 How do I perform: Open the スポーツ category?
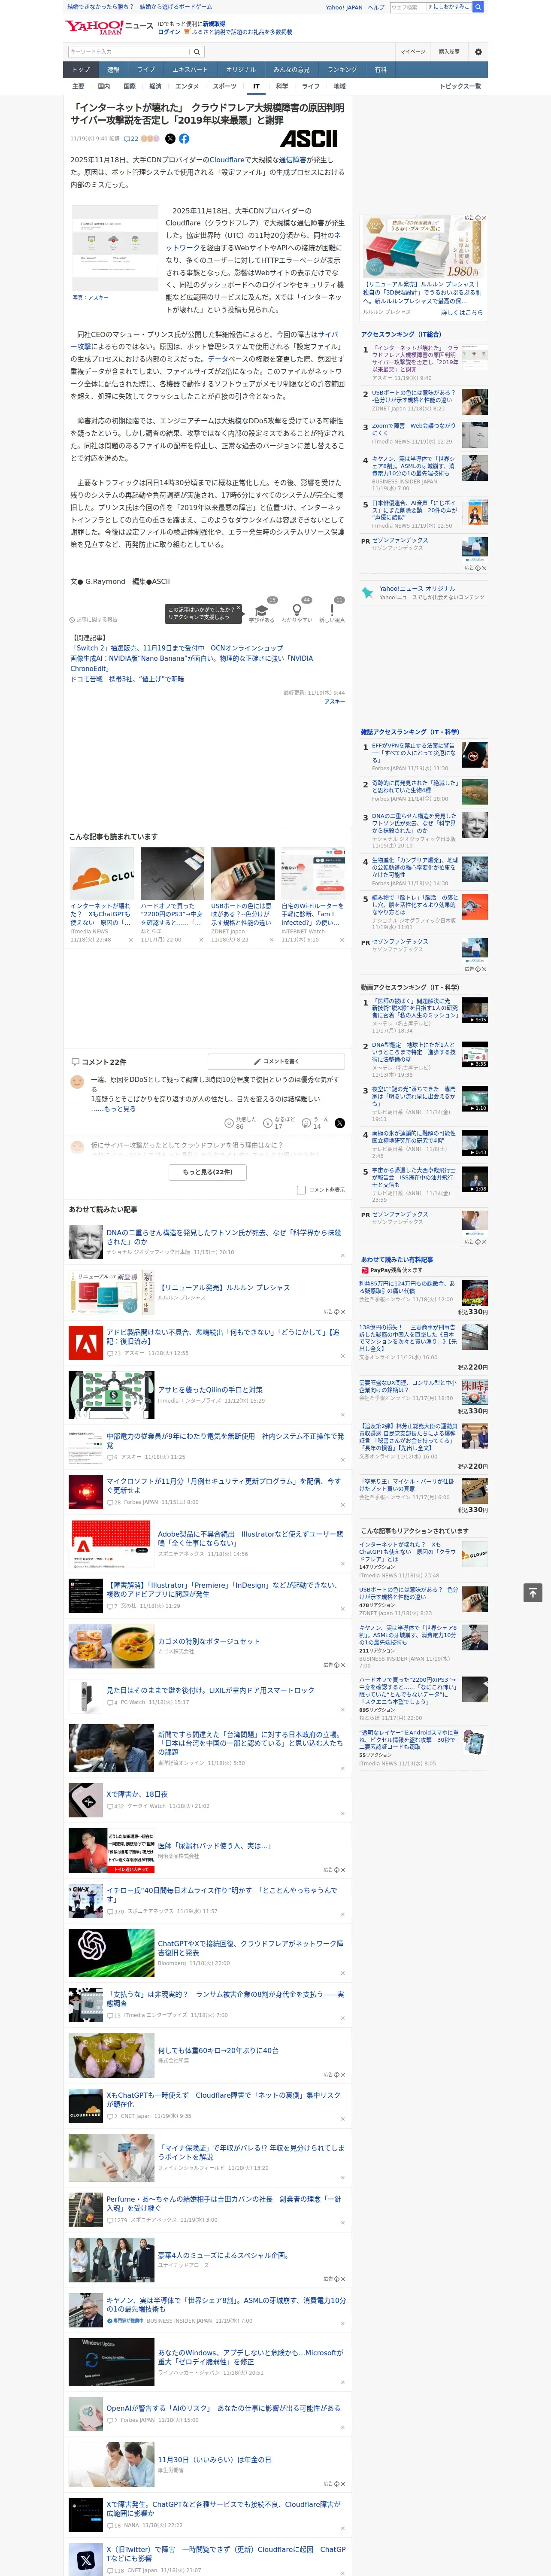point(224,86)
